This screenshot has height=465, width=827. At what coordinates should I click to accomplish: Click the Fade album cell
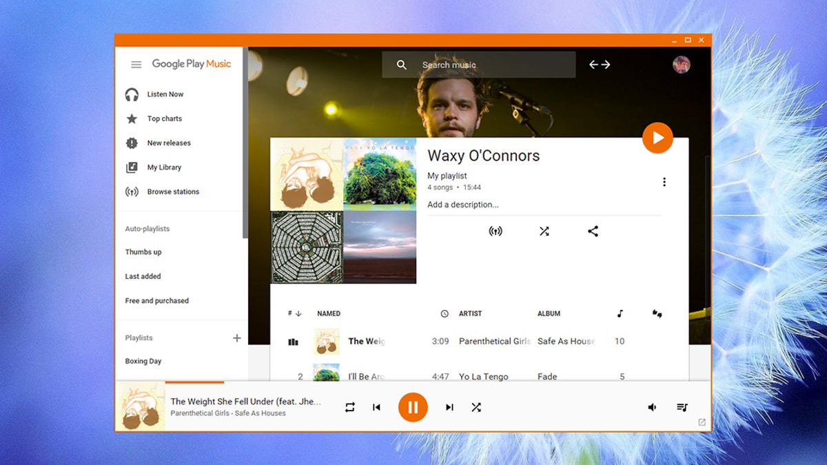(547, 377)
